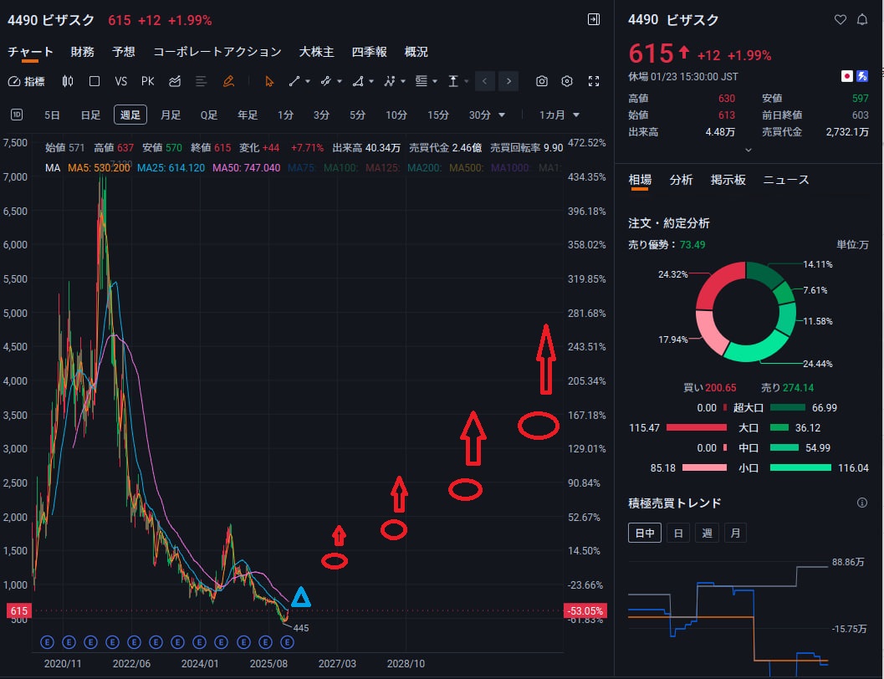Select the 年足 yearly timeframe
The width and height of the screenshot is (884, 679).
click(248, 115)
